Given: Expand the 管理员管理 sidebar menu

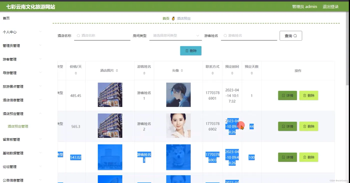Looking at the screenshot, I should click(x=22, y=46).
